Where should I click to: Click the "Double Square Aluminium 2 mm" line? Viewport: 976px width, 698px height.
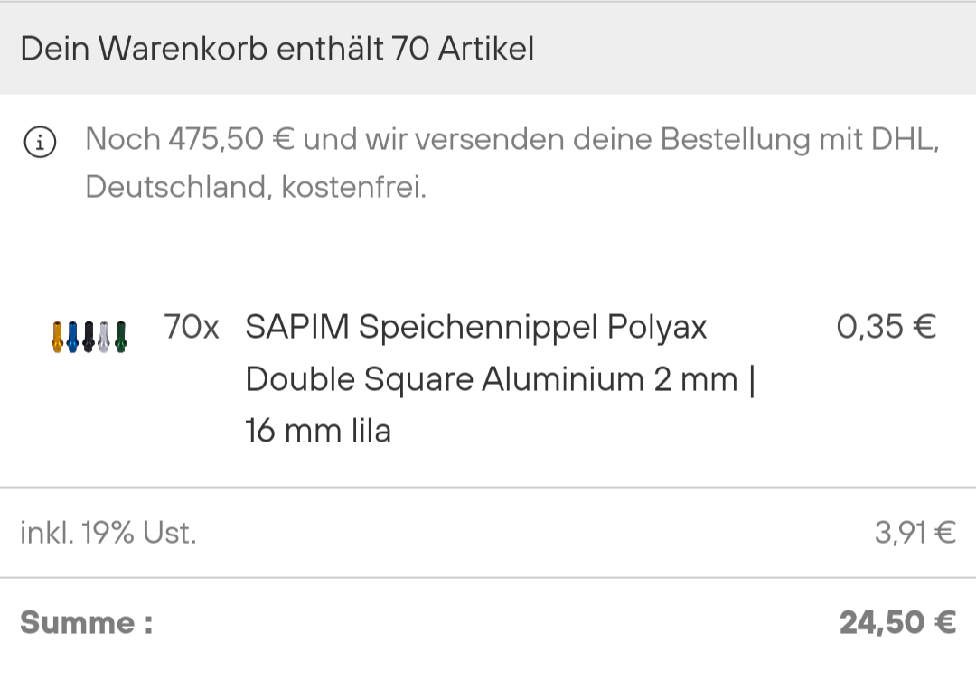point(492,379)
